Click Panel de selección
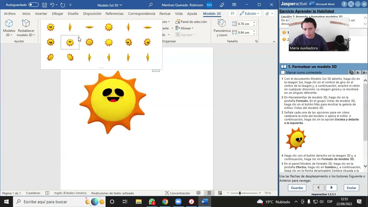Image resolution: width=368 pixels, height=207 pixels. (191, 22)
